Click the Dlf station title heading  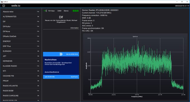(61, 17)
